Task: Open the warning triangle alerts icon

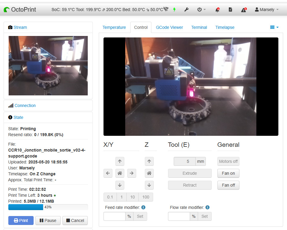Action: [244, 10]
